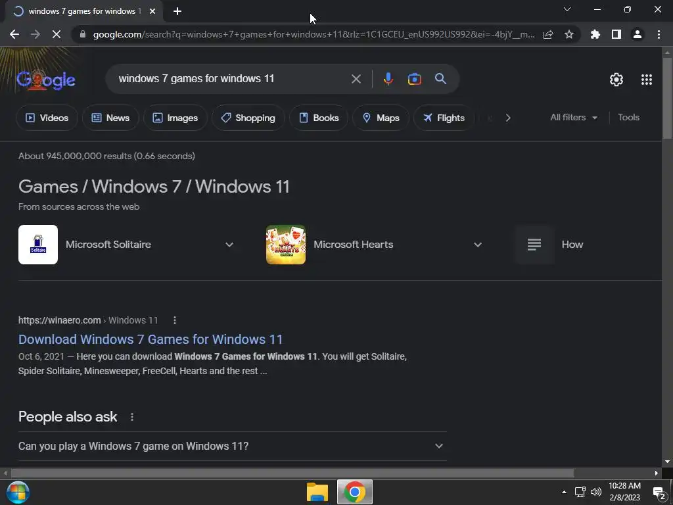Click the Microsoft Hearts thumbnail
The image size is (673, 505).
pyautogui.click(x=286, y=245)
